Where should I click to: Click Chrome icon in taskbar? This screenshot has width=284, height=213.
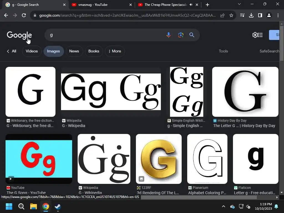coord(46,206)
